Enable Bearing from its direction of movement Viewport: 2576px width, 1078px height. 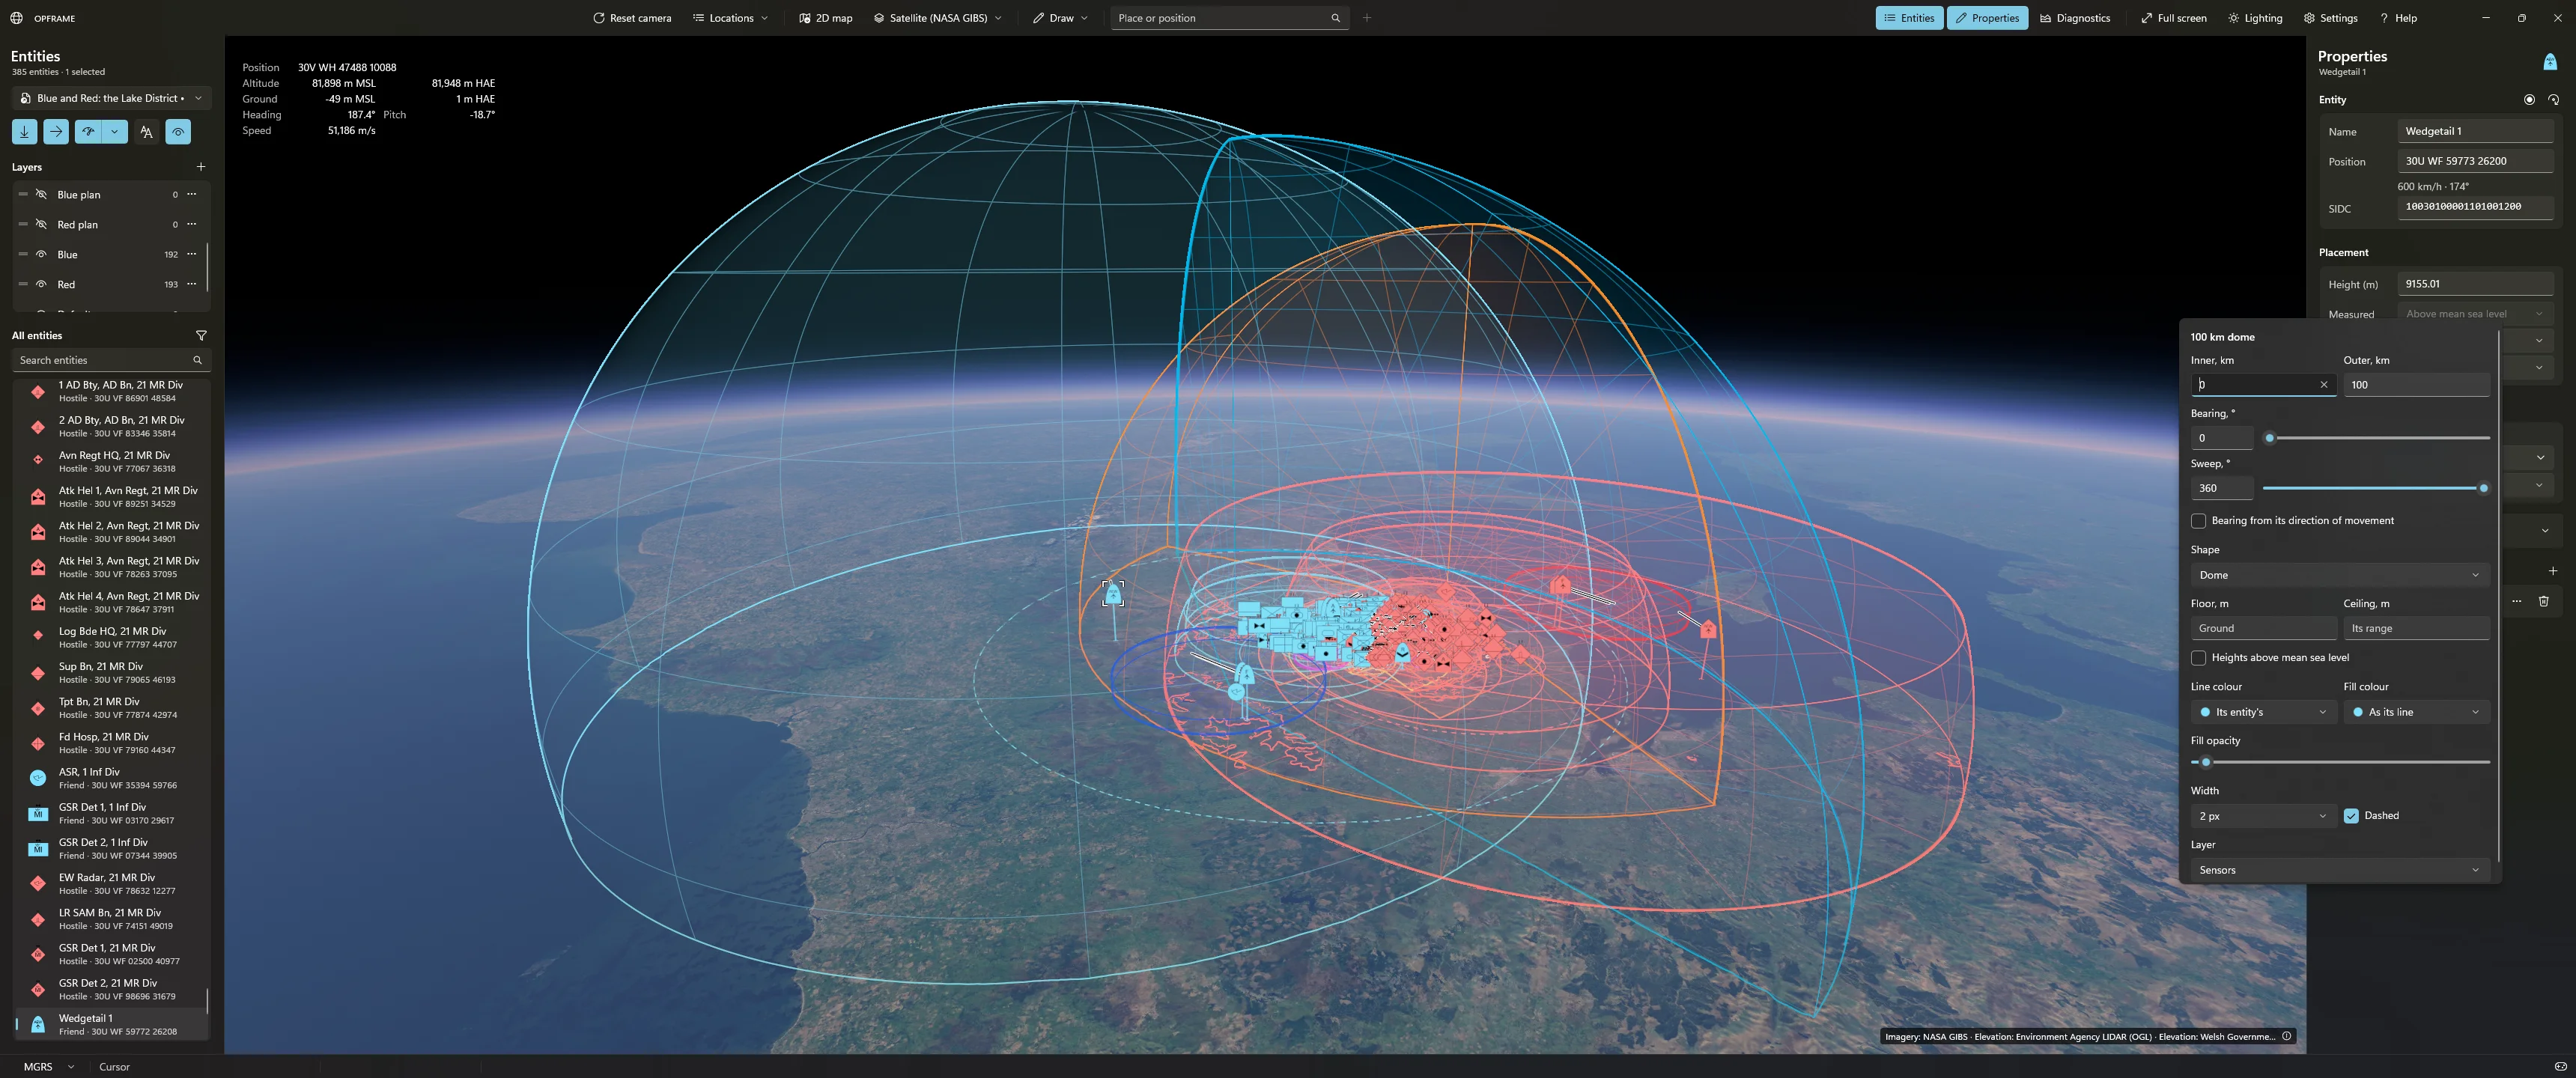[x=2198, y=521]
